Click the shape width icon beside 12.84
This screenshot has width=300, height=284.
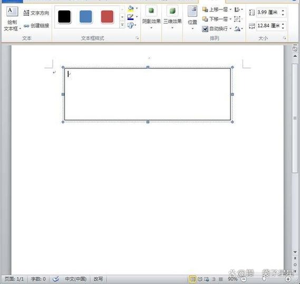pos(252,26)
